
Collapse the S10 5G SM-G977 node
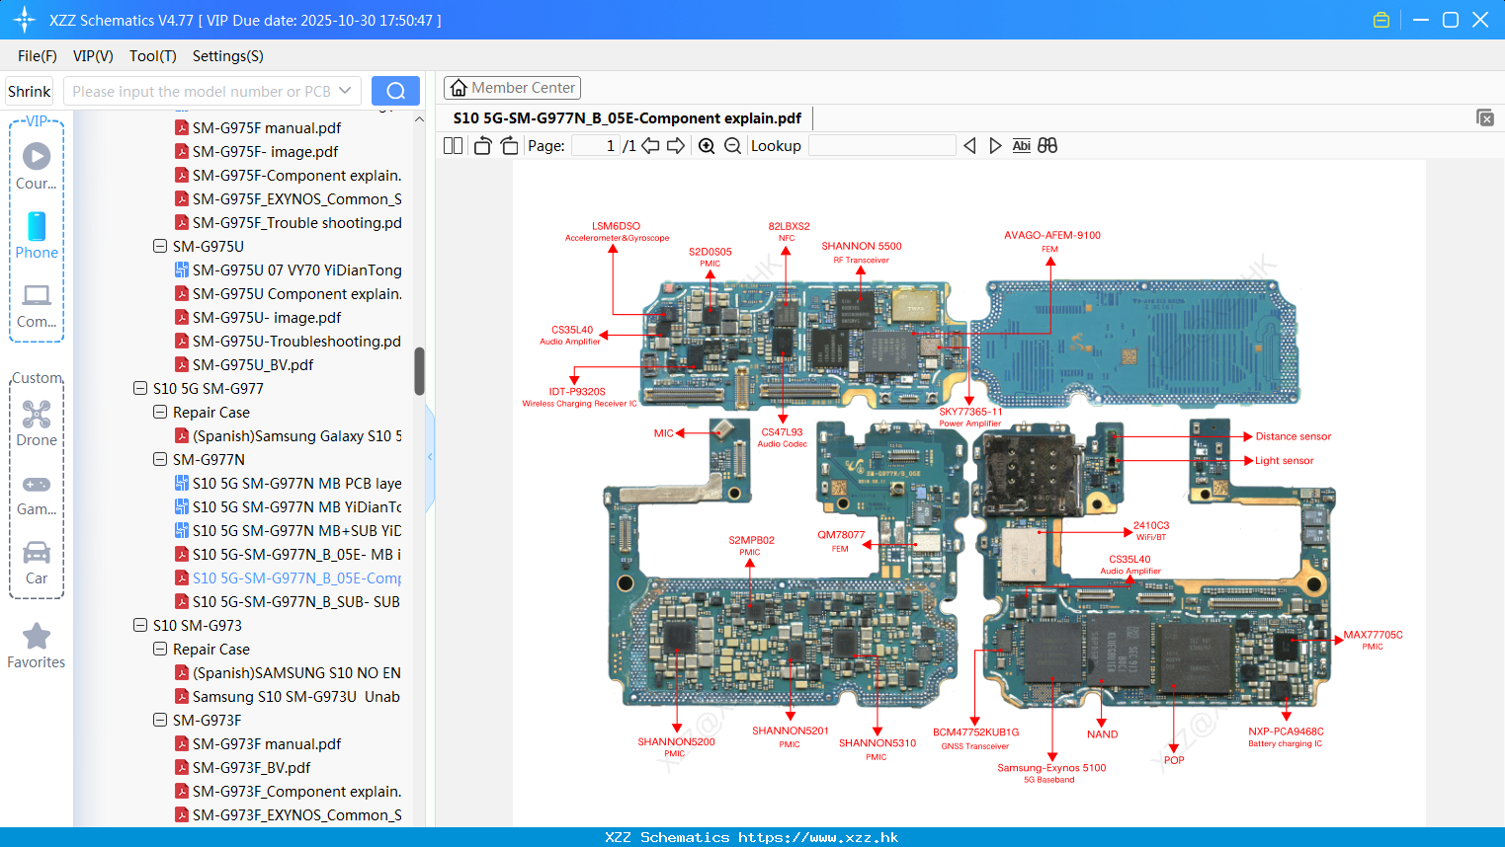coord(139,388)
